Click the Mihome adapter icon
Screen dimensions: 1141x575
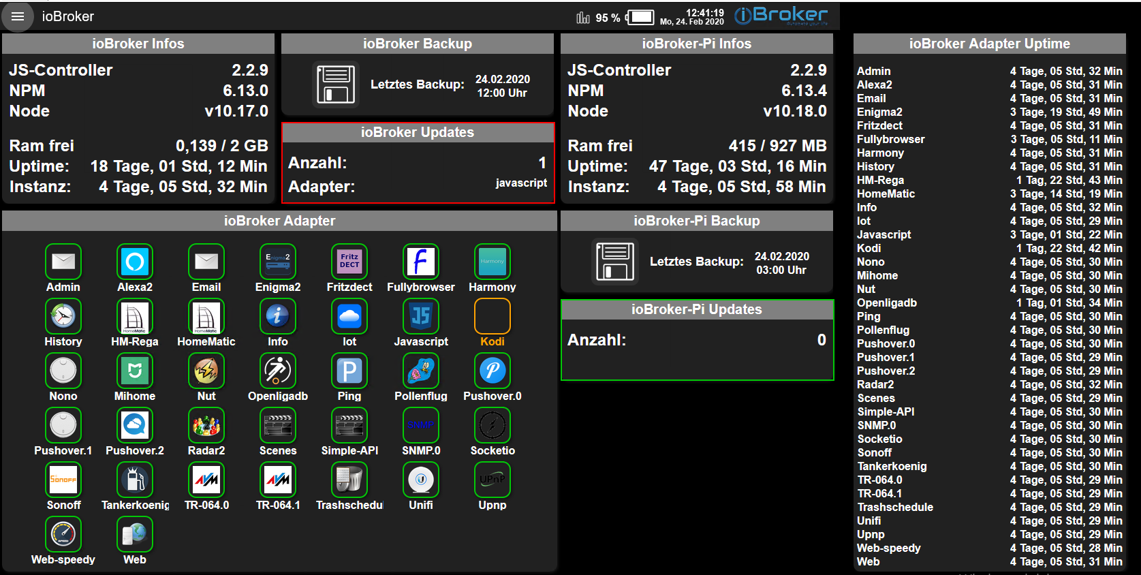pyautogui.click(x=135, y=371)
